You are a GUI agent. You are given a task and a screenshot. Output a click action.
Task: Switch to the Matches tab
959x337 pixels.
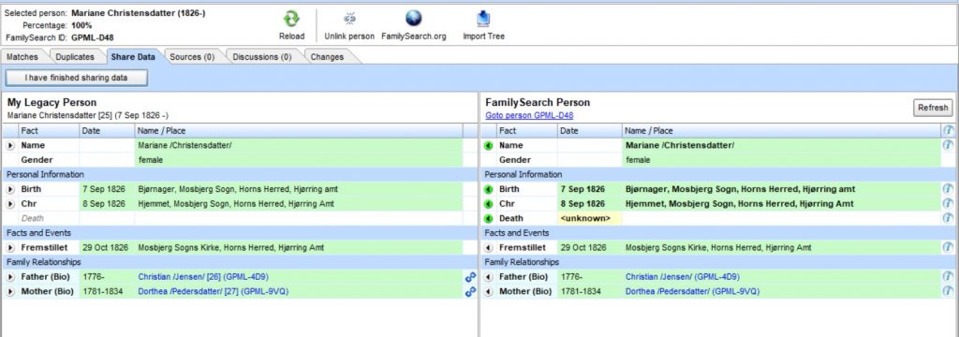click(x=22, y=57)
